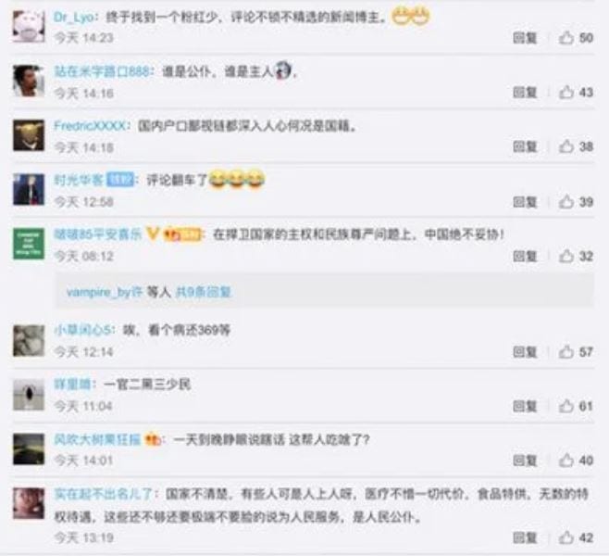Expand the 共9条回复 replies thread
Viewport: 609px width, 556px height.
tap(204, 292)
